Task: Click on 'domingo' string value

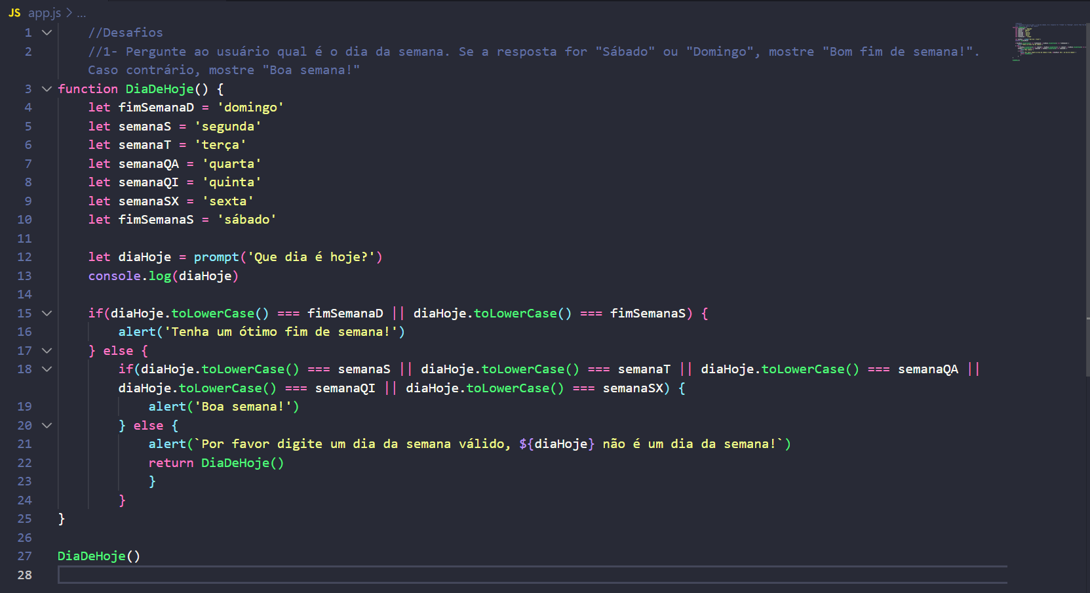Action: point(250,107)
